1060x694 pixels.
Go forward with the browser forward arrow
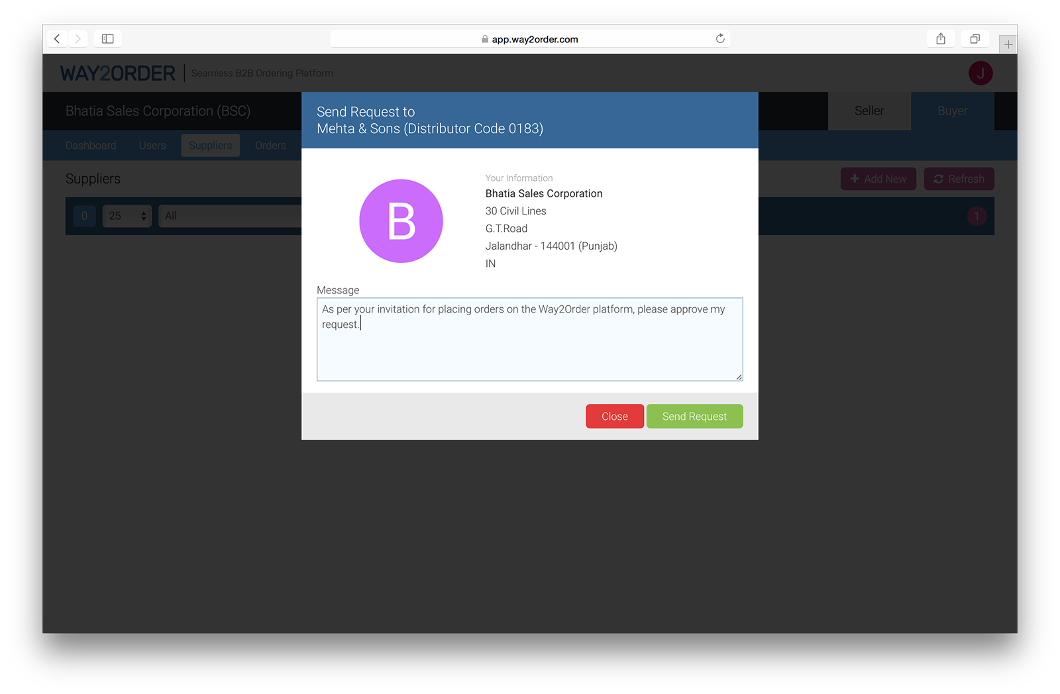(78, 39)
